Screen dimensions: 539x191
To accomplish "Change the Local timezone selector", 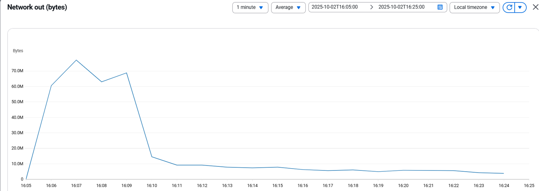I will pos(474,7).
